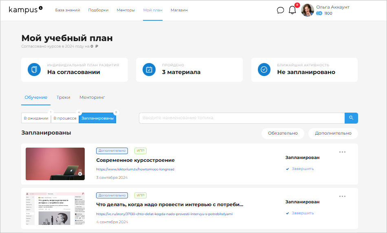Show В ожидании courses filter
Image resolution: width=387 pixels, height=233 pixels.
[36, 118]
